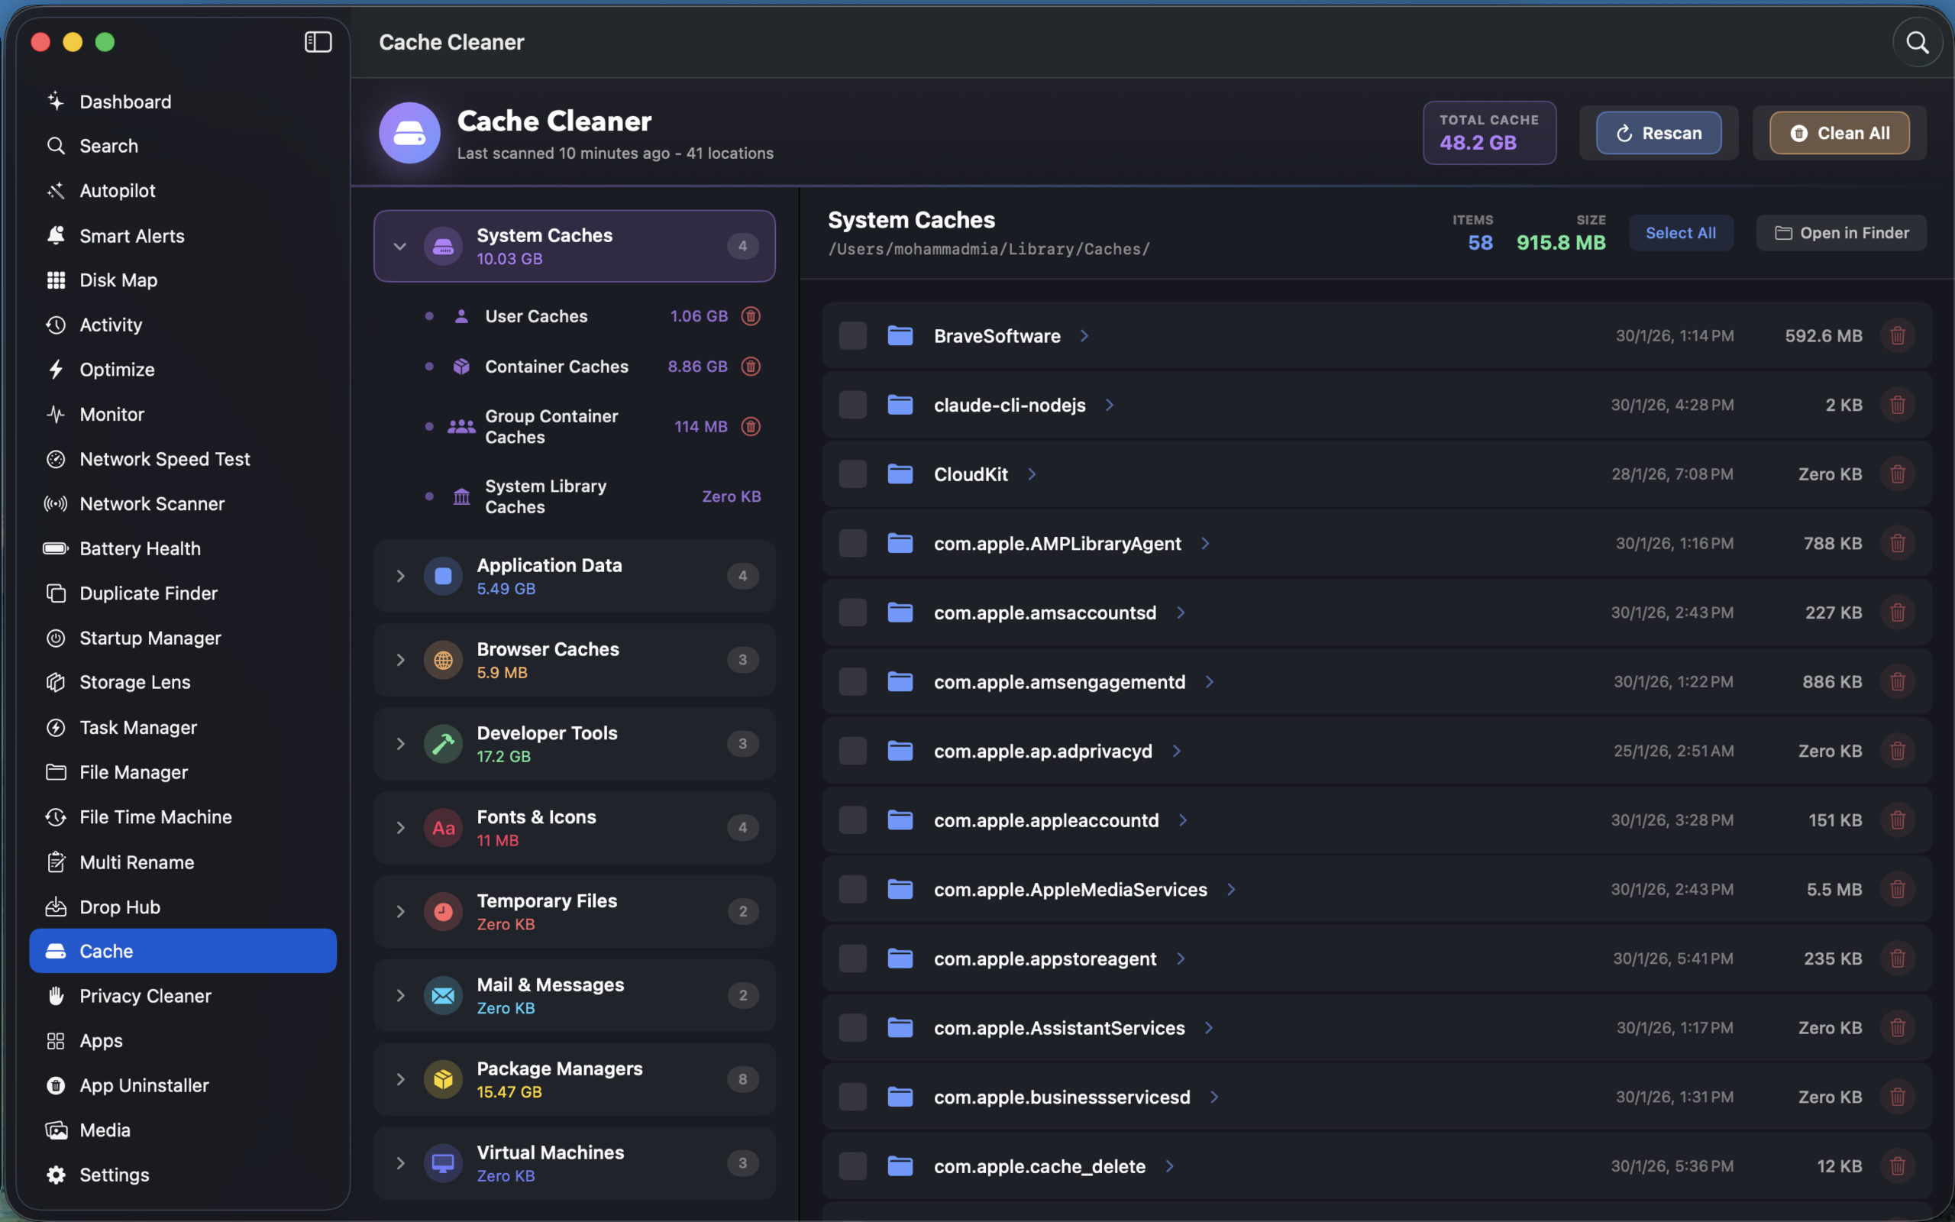Expand the Developer Tools group
The height and width of the screenshot is (1222, 1955).
(400, 744)
